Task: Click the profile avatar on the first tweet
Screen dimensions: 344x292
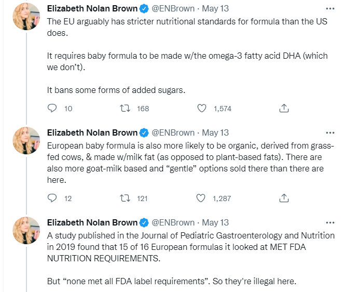Action: 26,17
